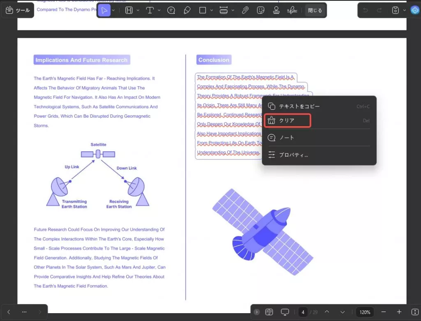Viewport: 421px width, 321px height.
Task: Go to previous page with up chevron
Action: coord(327,312)
